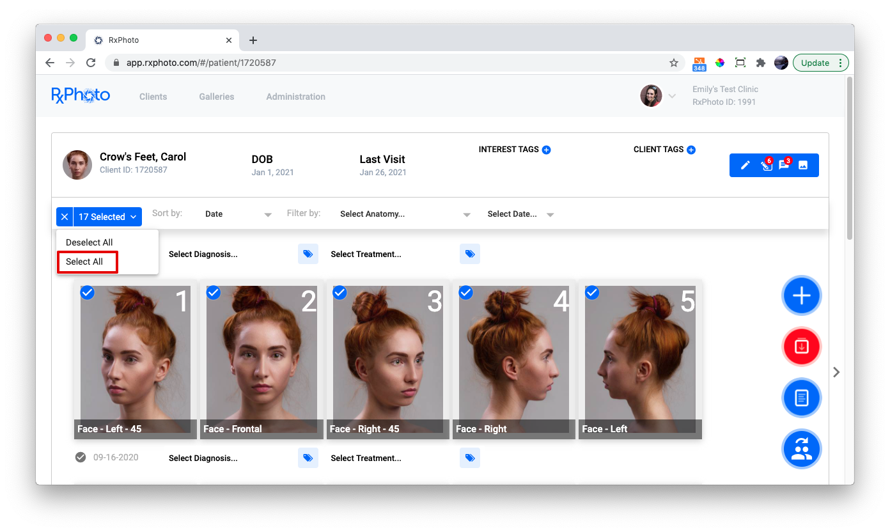Viewport: 890px width, 532px height.
Task: Toggle the 09-16-2020 date group checkmark
Action: click(81, 457)
